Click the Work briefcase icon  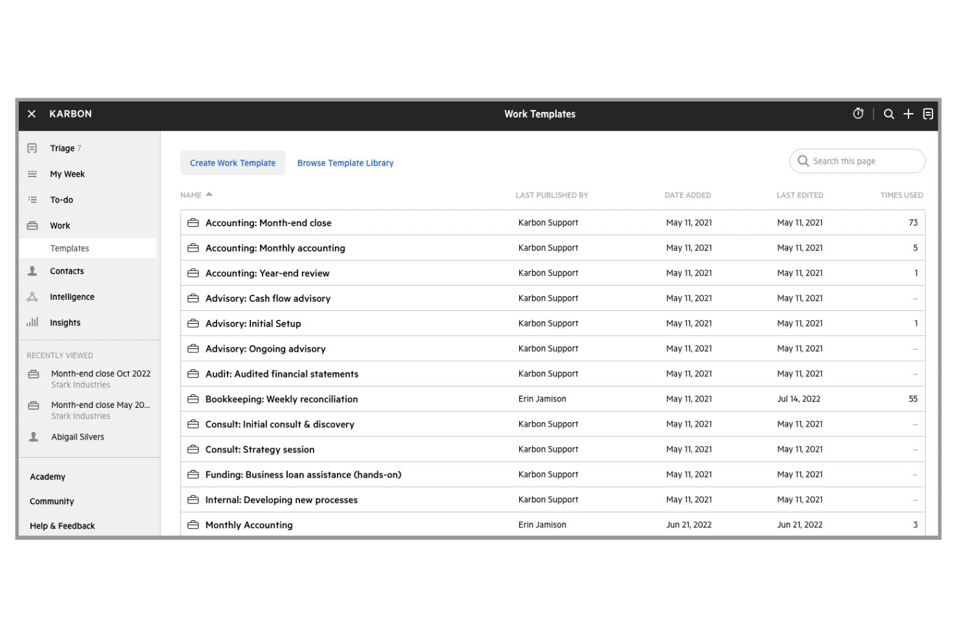[x=33, y=226]
